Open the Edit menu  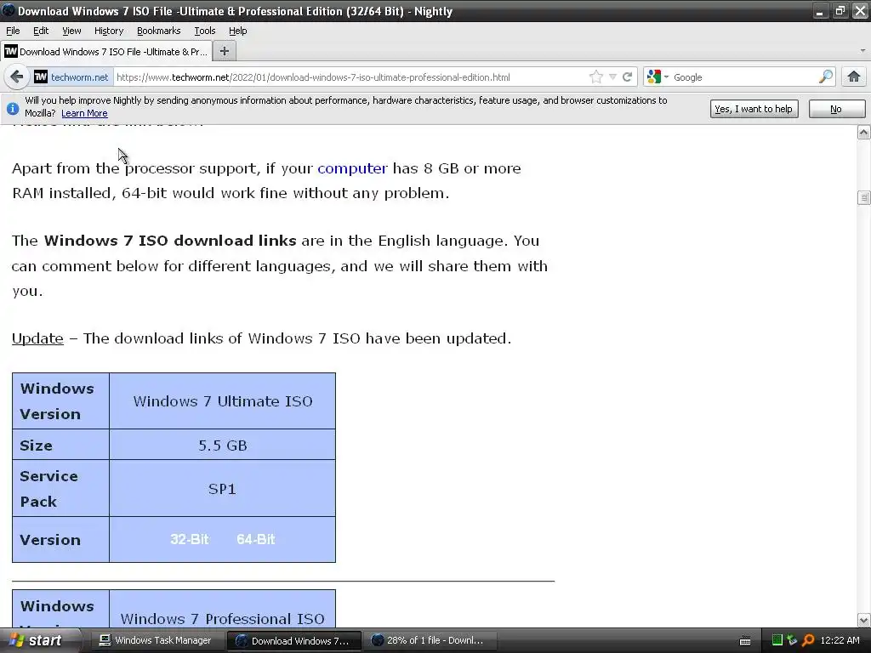point(41,31)
